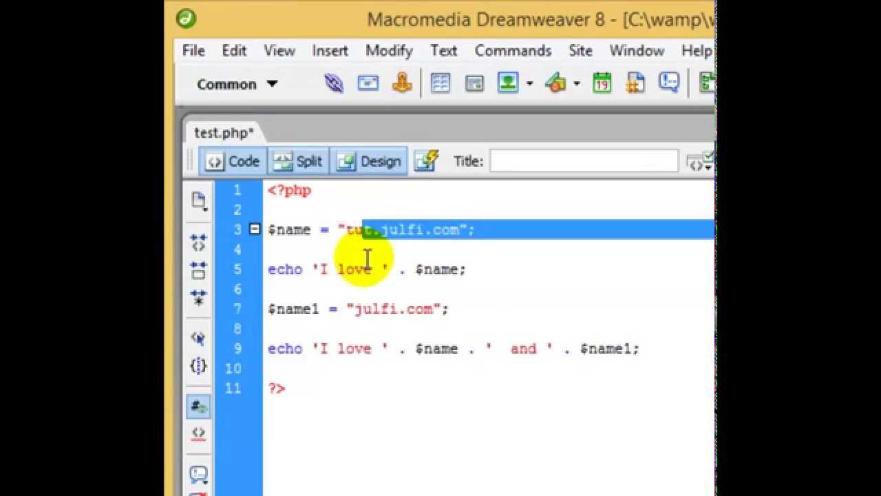
Task: Insert a Server-Side Include icon
Action: point(635,83)
